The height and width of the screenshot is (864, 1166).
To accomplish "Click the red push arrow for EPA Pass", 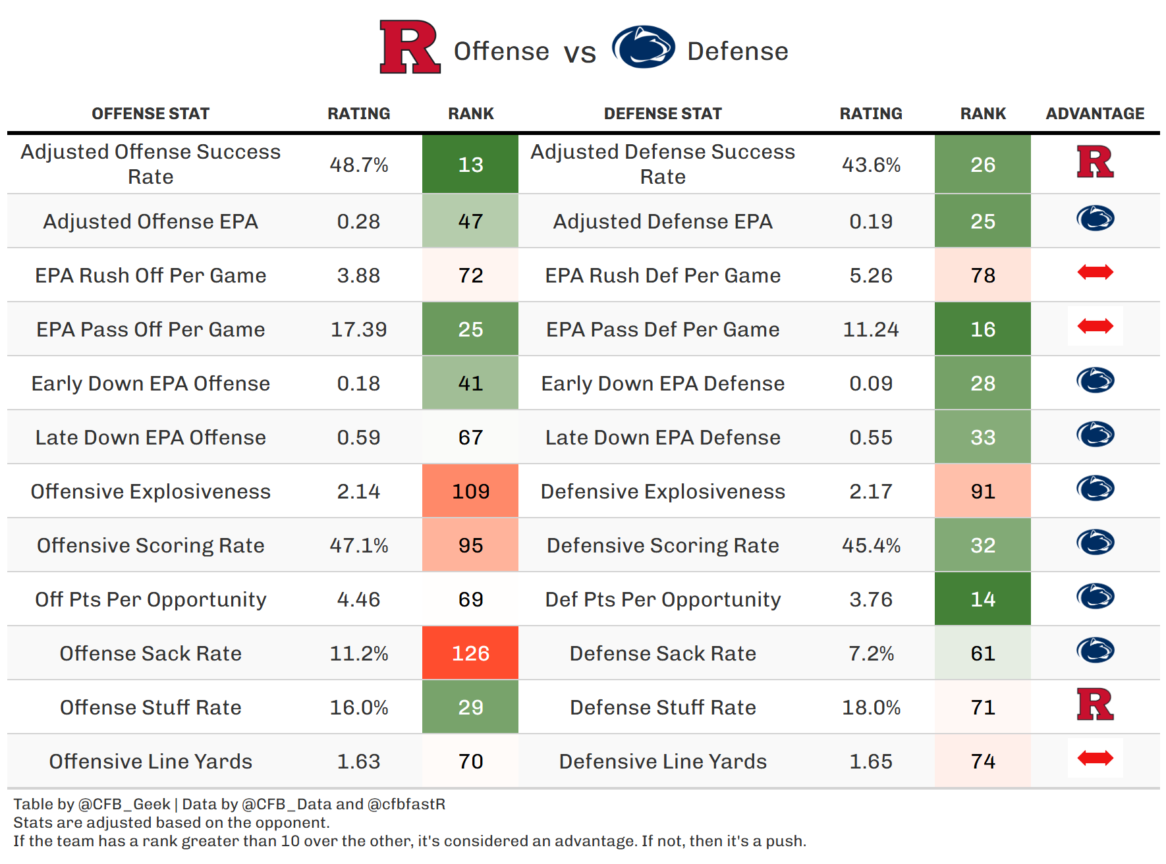I will click(1095, 327).
